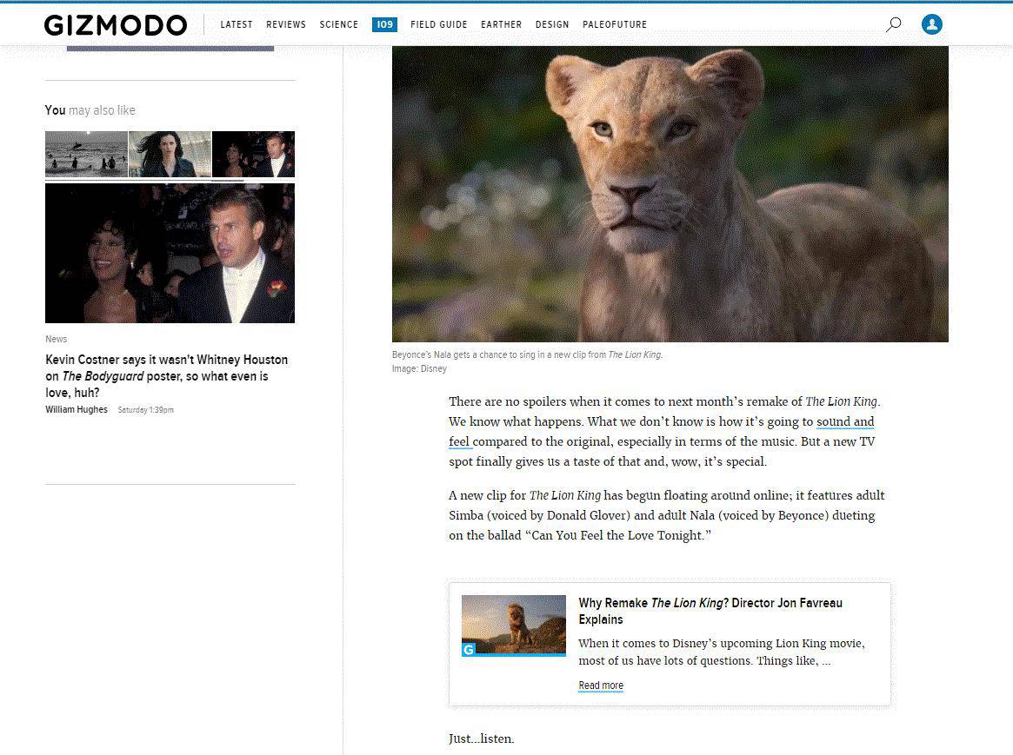Open the FIELD GUIDE nav section
Screen dimensions: 1013x755
pos(438,24)
